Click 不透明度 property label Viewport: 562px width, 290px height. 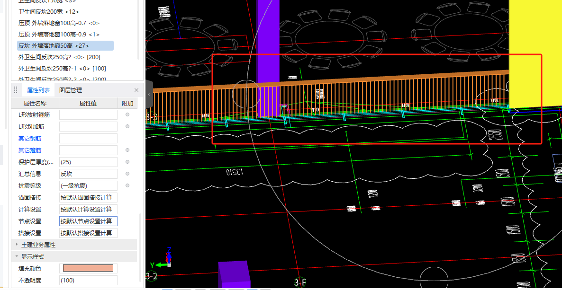pos(30,280)
